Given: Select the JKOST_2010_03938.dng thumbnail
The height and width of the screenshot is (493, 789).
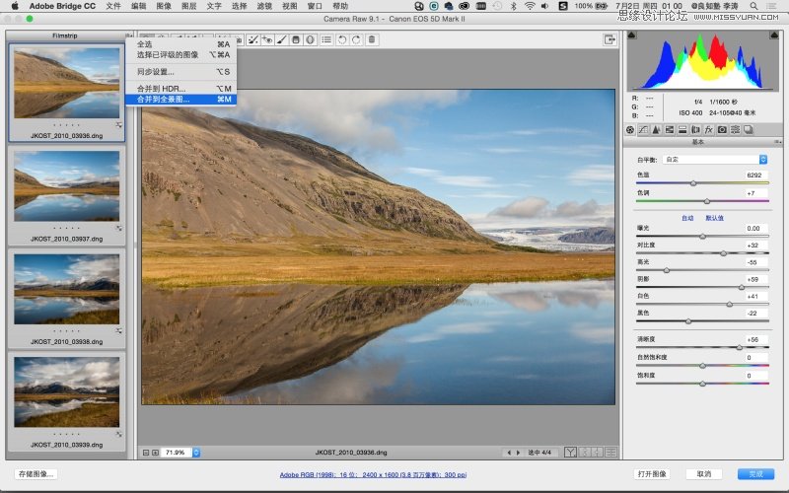Looking at the screenshot, I should [67, 289].
